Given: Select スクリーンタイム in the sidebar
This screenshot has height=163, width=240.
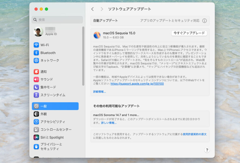Looking at the screenshot, I should [55, 95].
